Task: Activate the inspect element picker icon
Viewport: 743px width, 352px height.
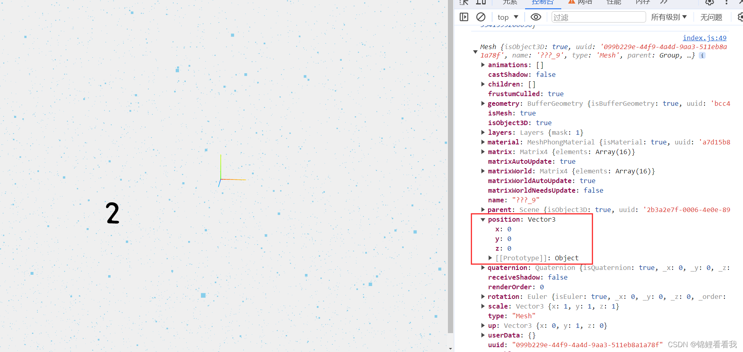Action: [x=464, y=2]
